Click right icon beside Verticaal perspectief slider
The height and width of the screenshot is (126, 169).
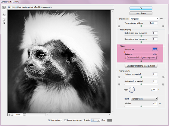[163, 77]
